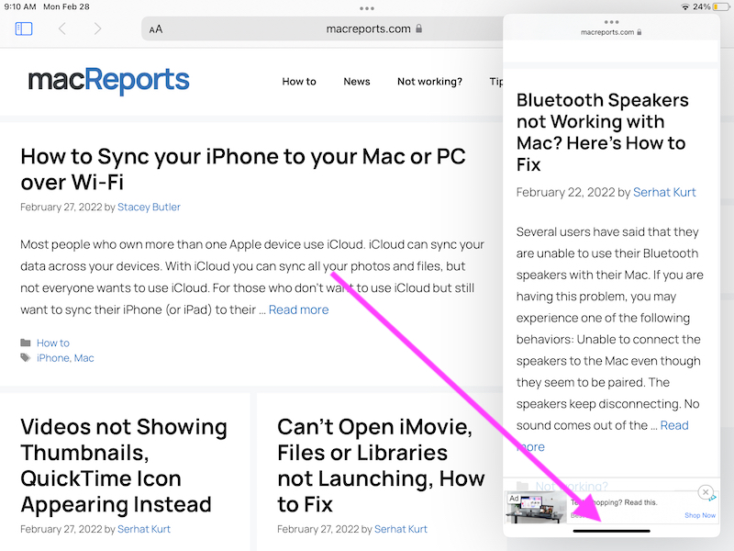Click the folder category icon

click(26, 343)
